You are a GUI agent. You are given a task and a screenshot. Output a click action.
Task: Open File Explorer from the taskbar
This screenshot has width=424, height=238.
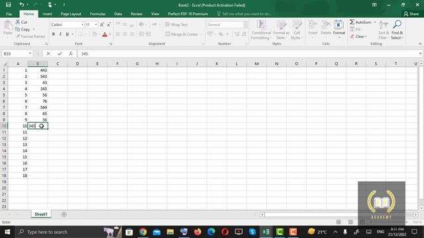(x=170, y=232)
